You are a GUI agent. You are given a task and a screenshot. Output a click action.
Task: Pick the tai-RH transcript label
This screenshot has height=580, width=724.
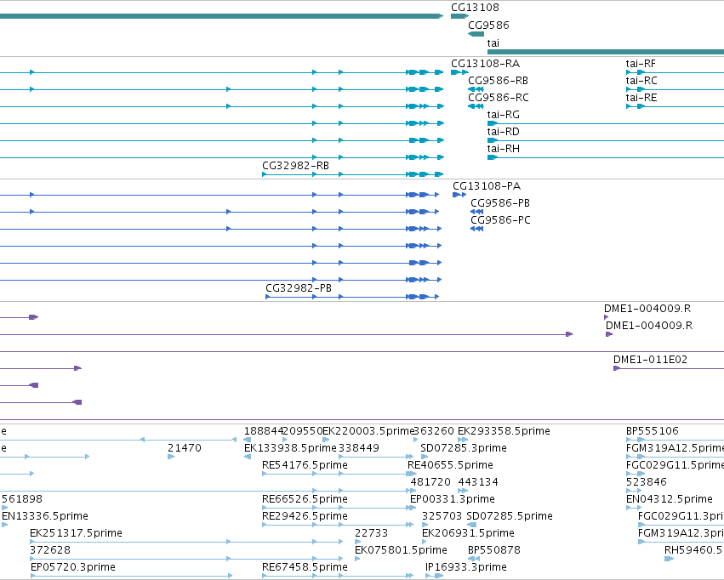504,149
